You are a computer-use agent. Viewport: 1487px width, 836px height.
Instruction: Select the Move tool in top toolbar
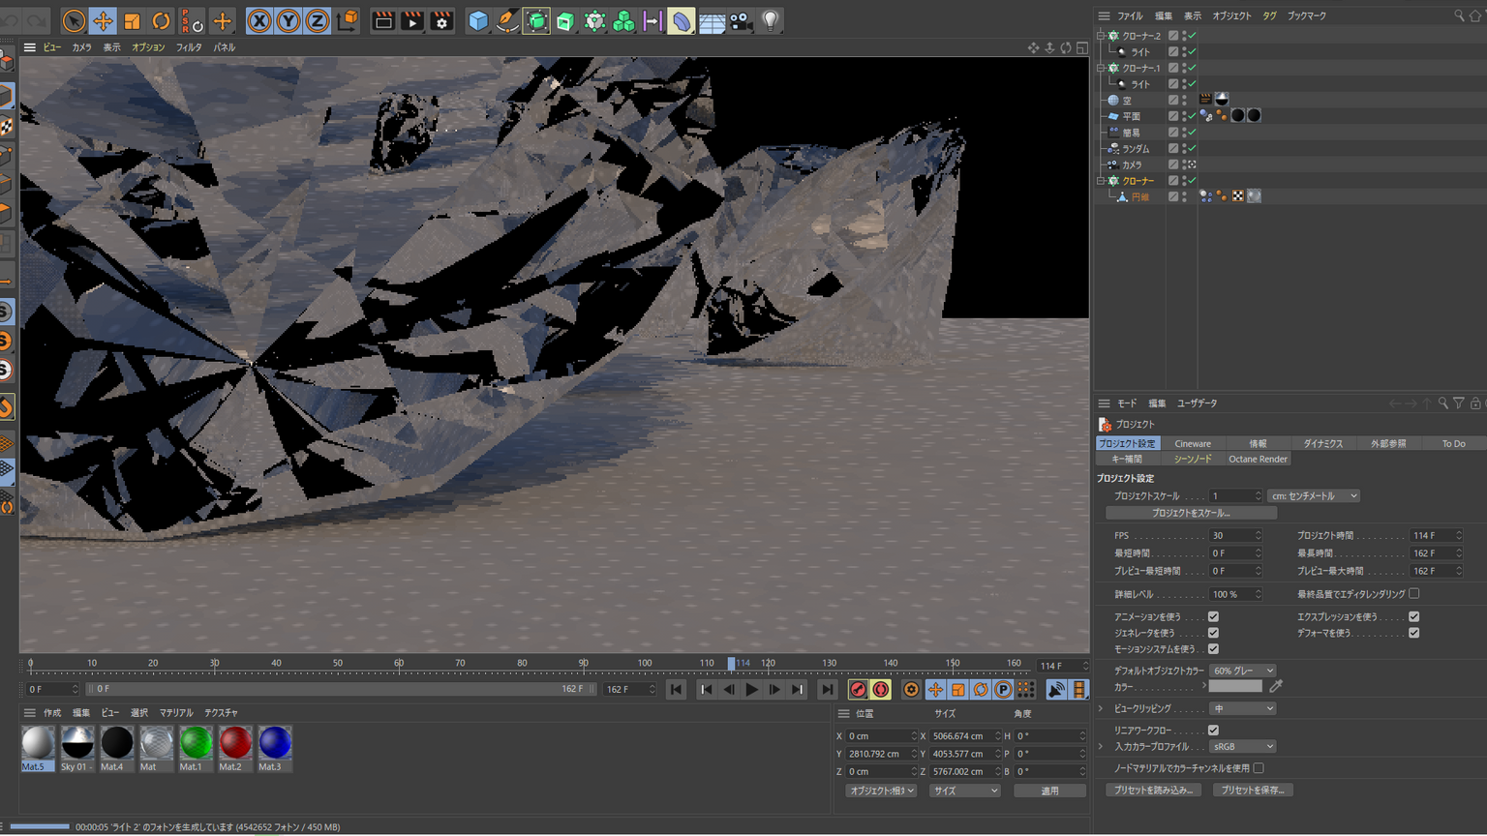103,20
